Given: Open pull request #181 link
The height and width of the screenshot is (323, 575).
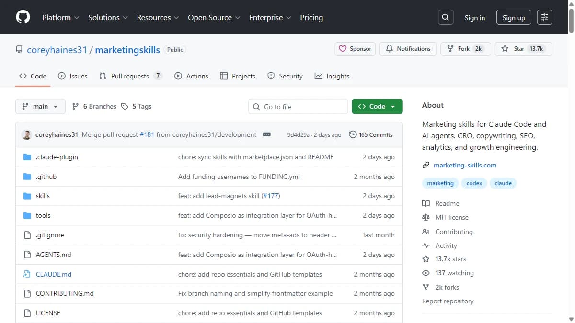Looking at the screenshot, I should (147, 135).
